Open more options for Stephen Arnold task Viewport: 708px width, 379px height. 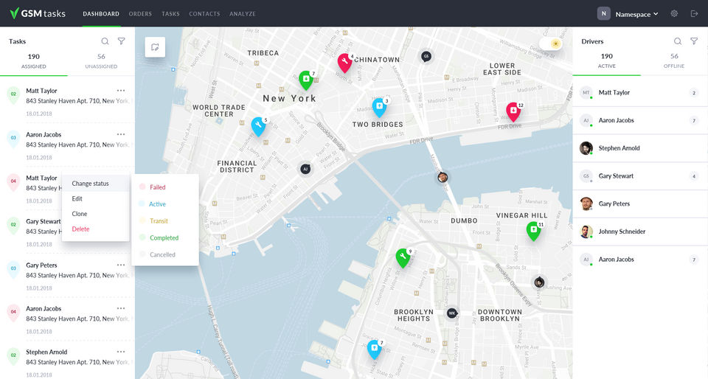(x=121, y=352)
